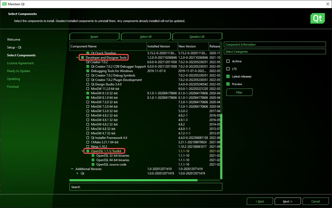Screen dimensions: 332x208
Task: Check MinGW 4.7 32-bit
Action: (88, 133)
